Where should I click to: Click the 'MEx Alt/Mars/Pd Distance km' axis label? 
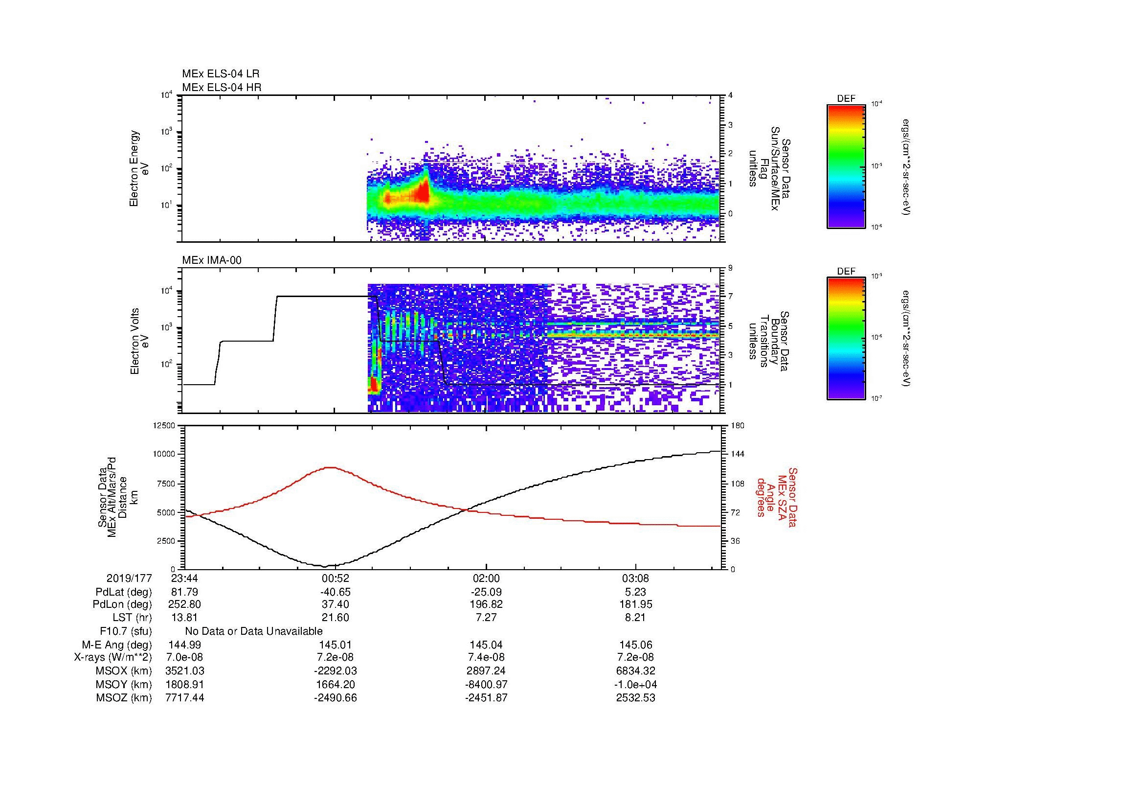coord(117,497)
